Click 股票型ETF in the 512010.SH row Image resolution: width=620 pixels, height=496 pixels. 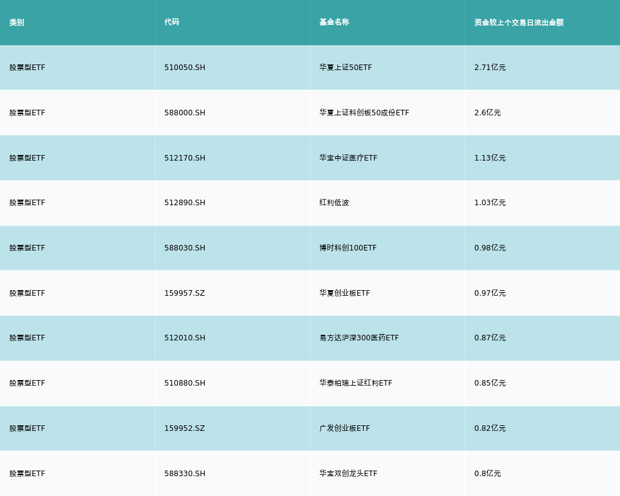tap(27, 338)
